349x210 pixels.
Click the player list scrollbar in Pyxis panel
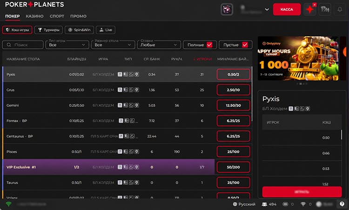[342, 135]
